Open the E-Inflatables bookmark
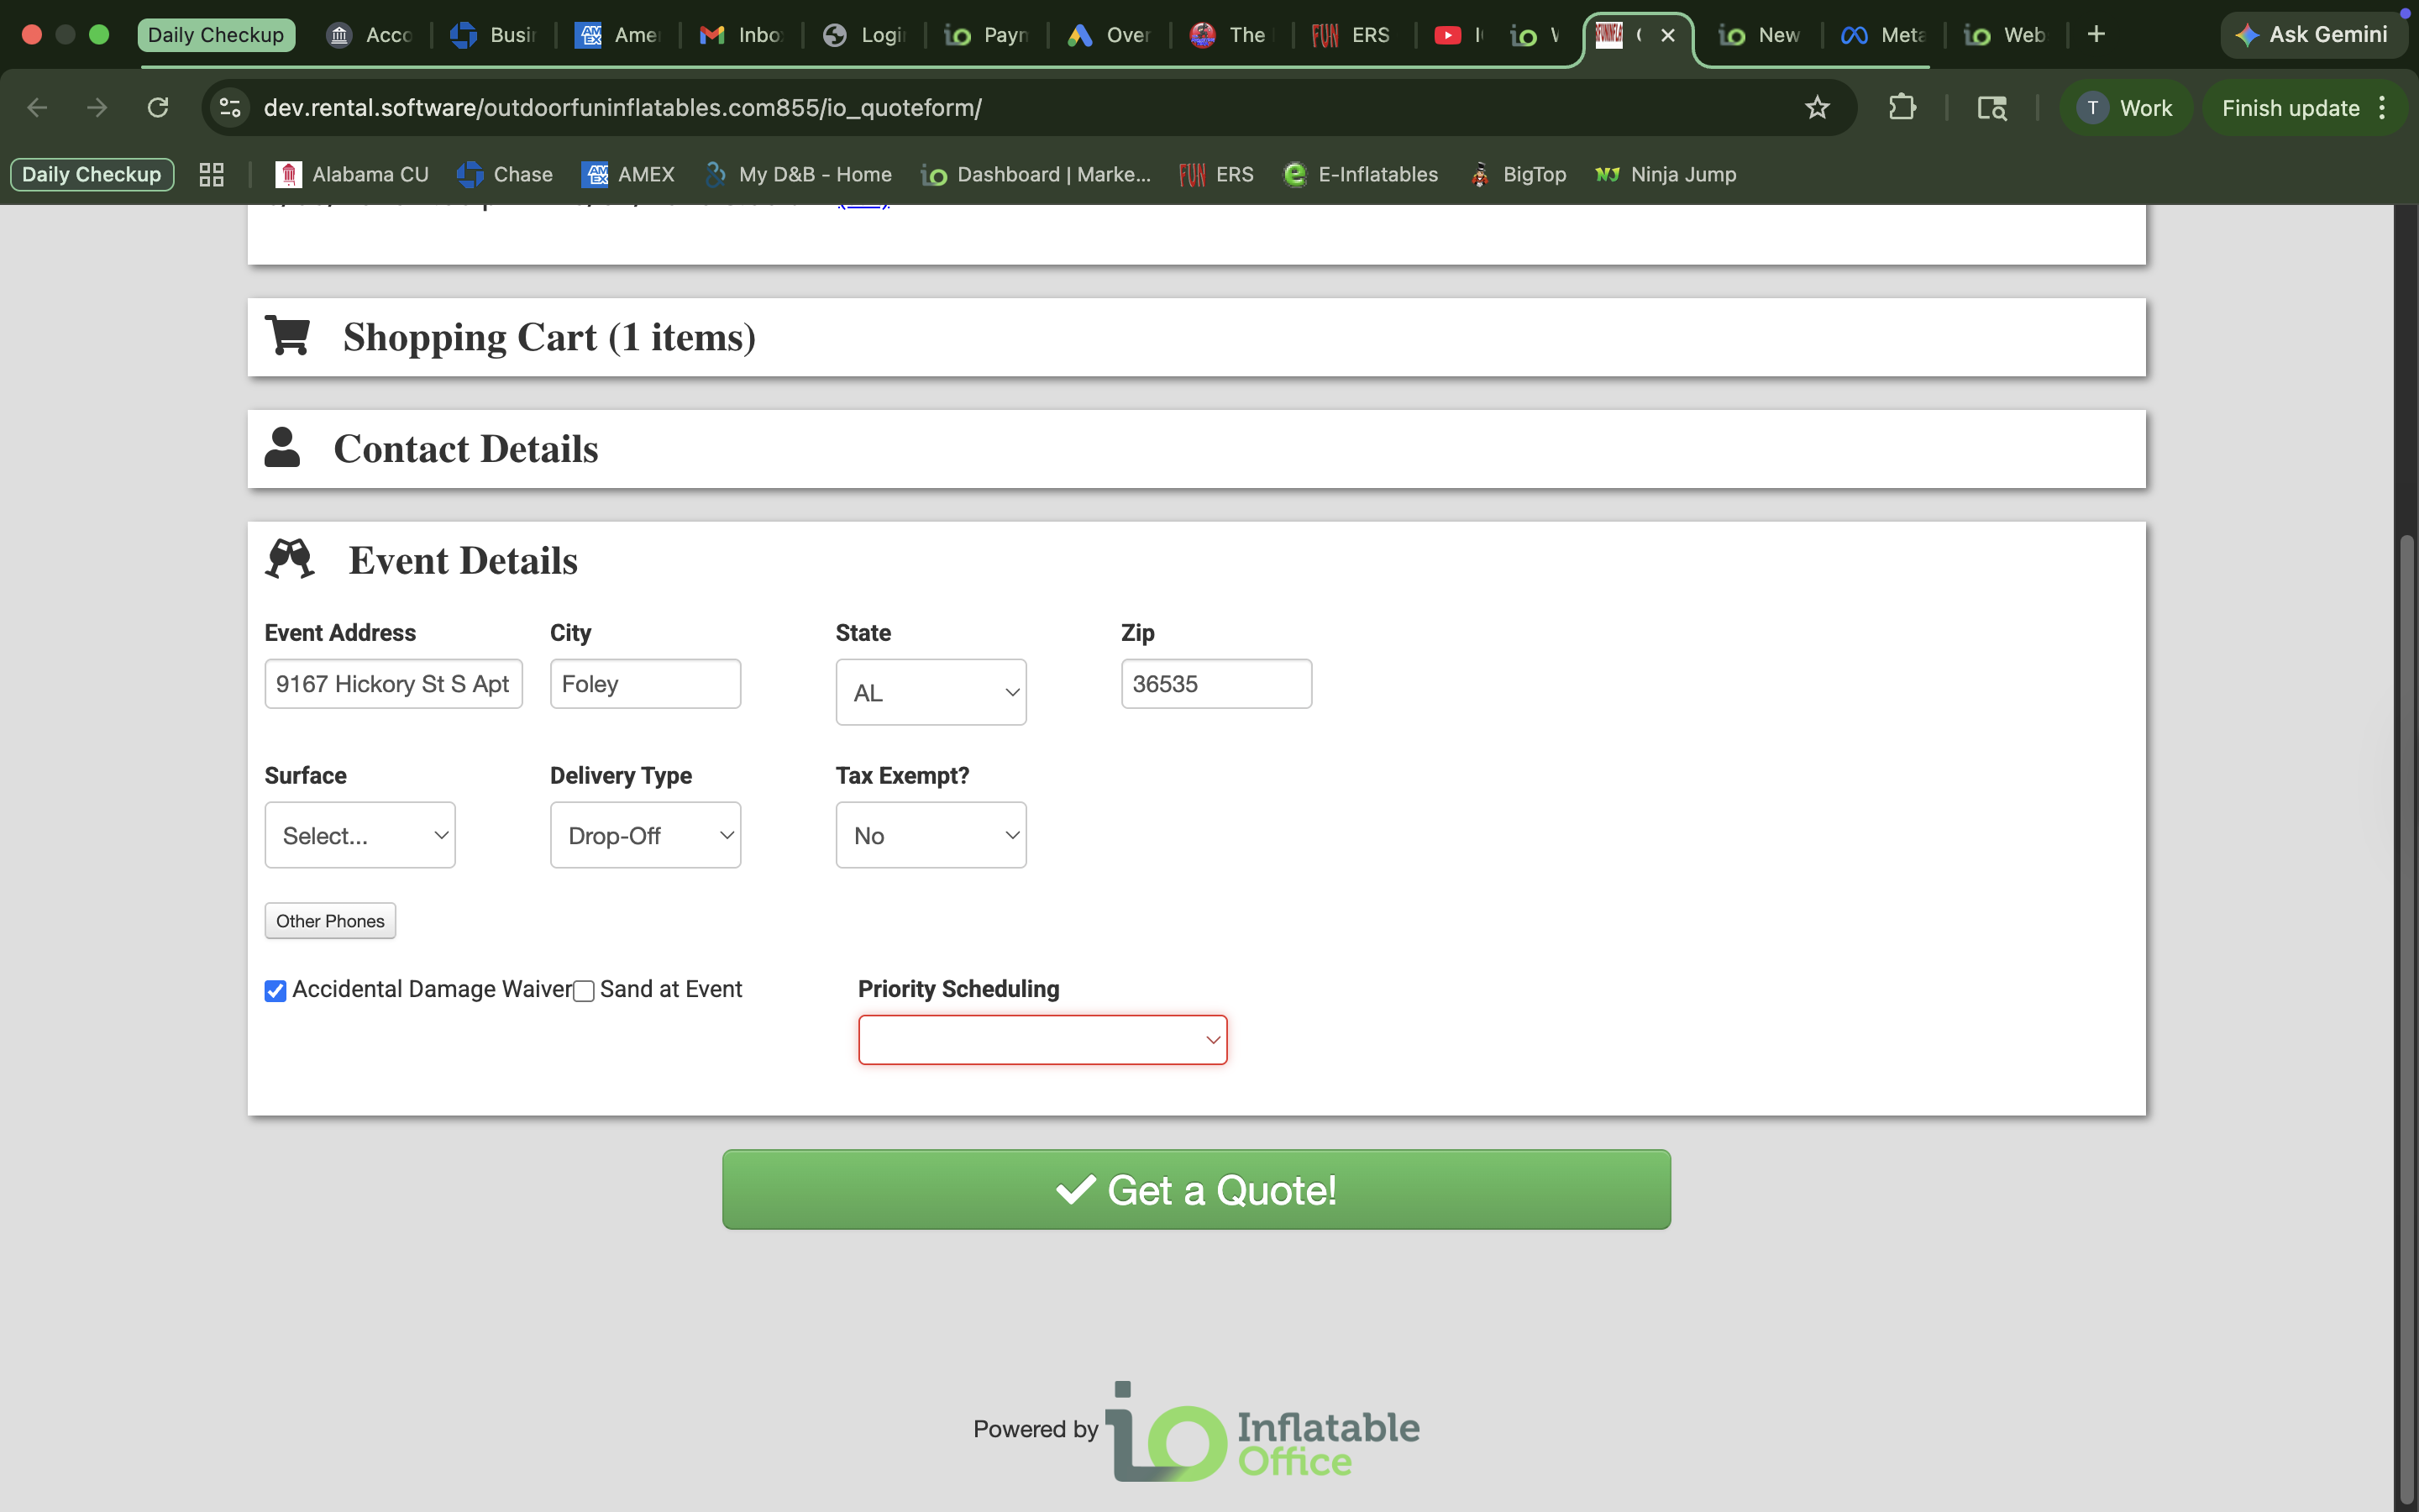Viewport: 2419px width, 1512px height. pyautogui.click(x=1361, y=174)
